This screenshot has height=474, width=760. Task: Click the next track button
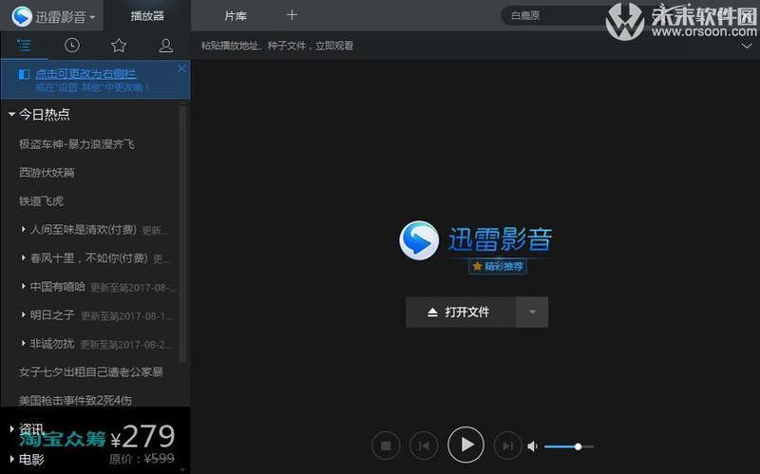507,446
